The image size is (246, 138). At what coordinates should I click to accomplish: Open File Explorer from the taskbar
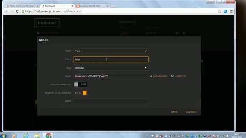click(37, 135)
